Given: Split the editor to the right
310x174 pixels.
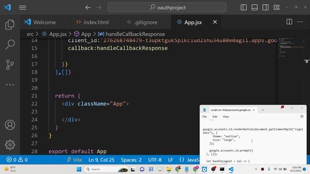Looking at the screenshot, I should pyautogui.click(x=289, y=22).
